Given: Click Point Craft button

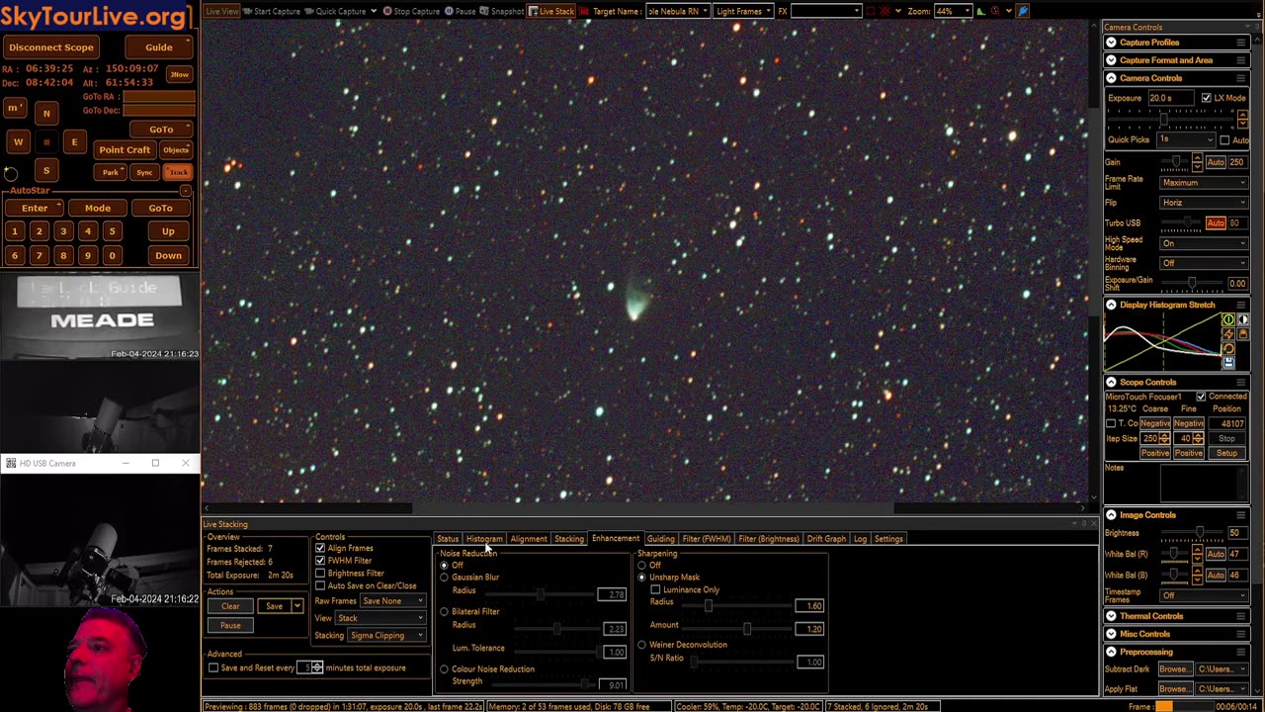Looking at the screenshot, I should click(125, 150).
